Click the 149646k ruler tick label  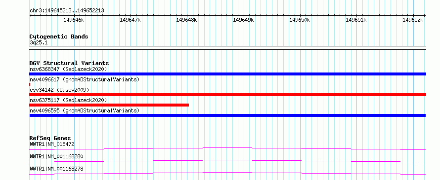coord(74,20)
